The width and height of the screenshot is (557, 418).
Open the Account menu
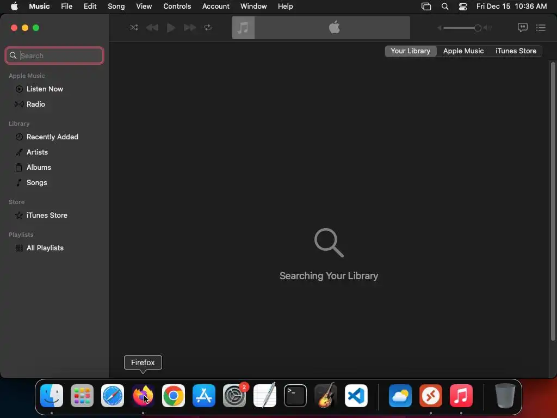click(215, 6)
